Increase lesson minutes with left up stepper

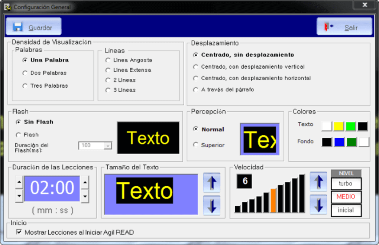point(19,182)
